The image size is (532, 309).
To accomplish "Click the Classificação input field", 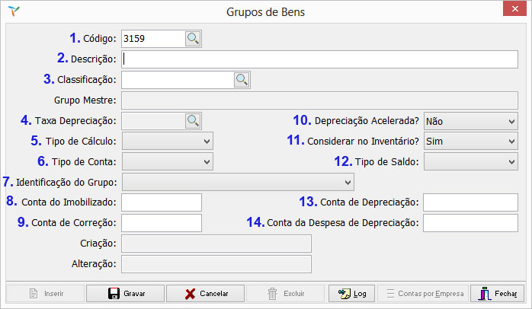I will tap(178, 80).
